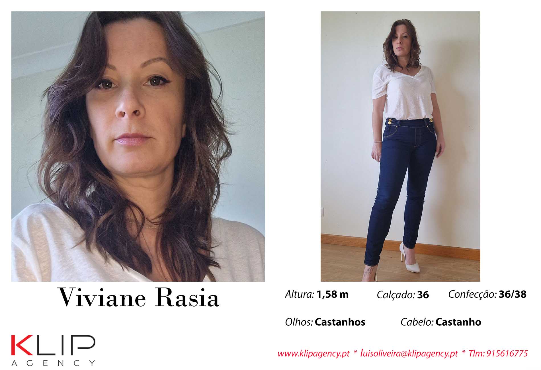This screenshot has height=370, width=541.
Task: Click the red KLIP logo mark
Action: click(53, 345)
